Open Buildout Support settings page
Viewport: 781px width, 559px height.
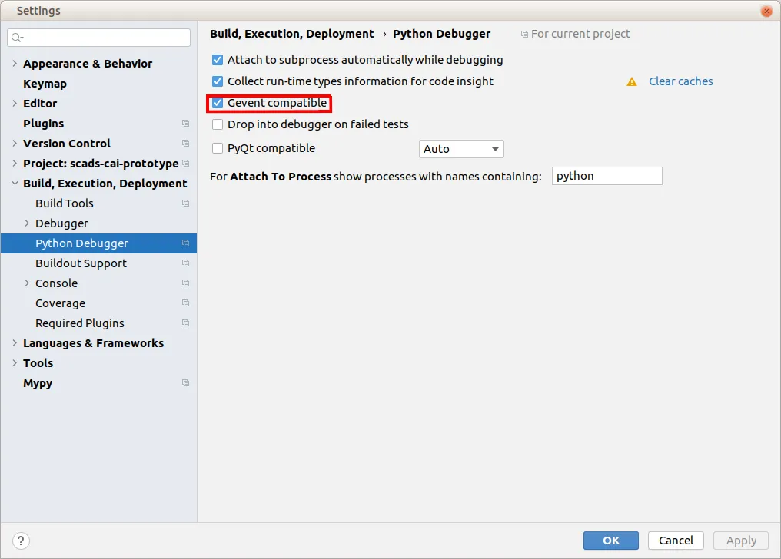pos(81,263)
